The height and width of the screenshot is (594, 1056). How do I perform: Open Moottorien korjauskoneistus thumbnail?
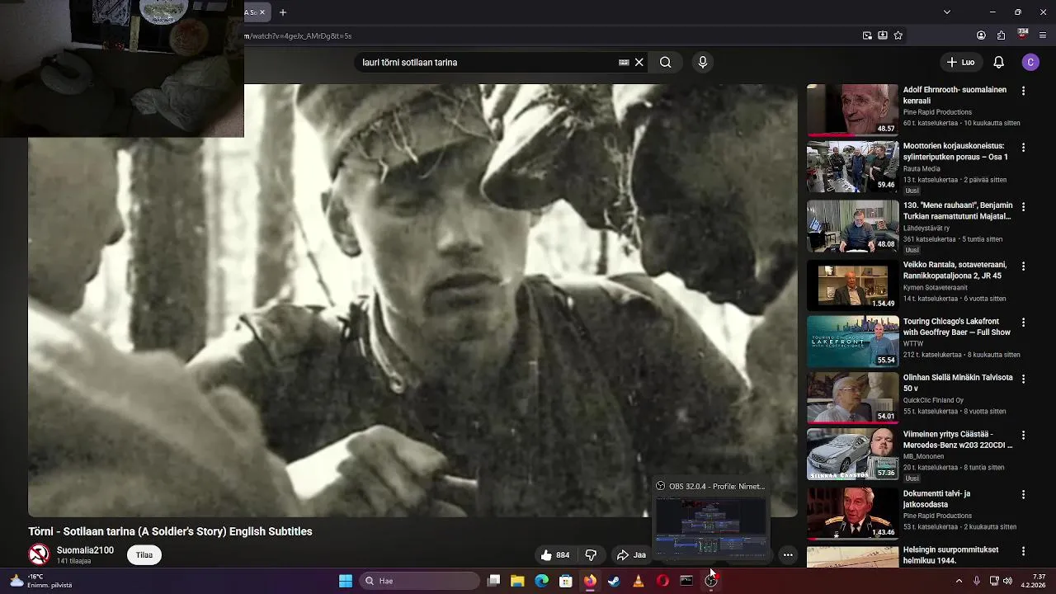[852, 166]
